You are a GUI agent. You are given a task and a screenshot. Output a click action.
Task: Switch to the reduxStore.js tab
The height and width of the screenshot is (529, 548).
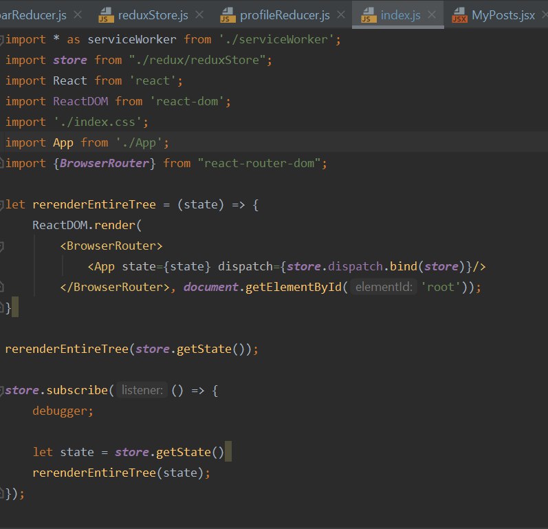point(152,15)
